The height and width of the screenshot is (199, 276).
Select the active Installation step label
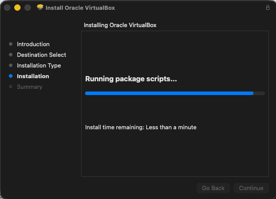[33, 76]
